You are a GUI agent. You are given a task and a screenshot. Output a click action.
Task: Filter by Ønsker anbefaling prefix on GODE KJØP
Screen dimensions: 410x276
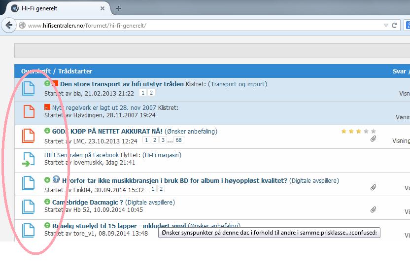[191, 131]
